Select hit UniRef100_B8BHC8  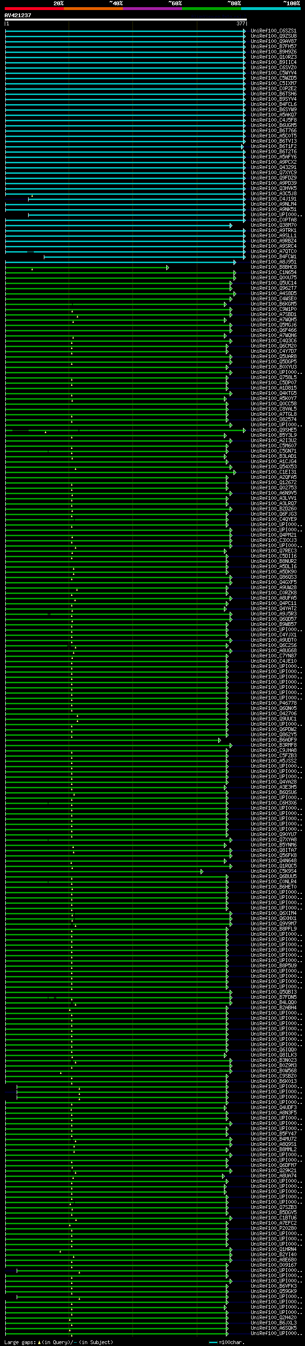point(273,267)
